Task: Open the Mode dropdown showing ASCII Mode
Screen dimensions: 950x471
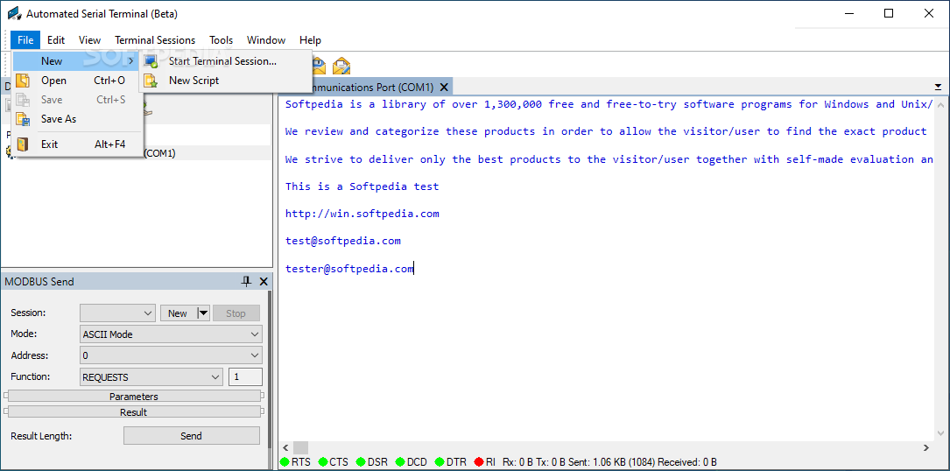Action: coord(171,334)
